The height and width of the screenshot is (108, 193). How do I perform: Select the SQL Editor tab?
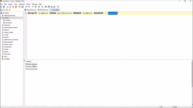point(55,10)
